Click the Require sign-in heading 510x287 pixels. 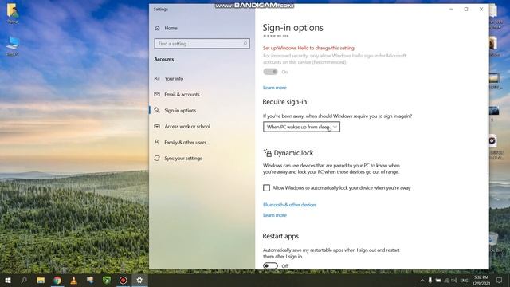click(284, 102)
